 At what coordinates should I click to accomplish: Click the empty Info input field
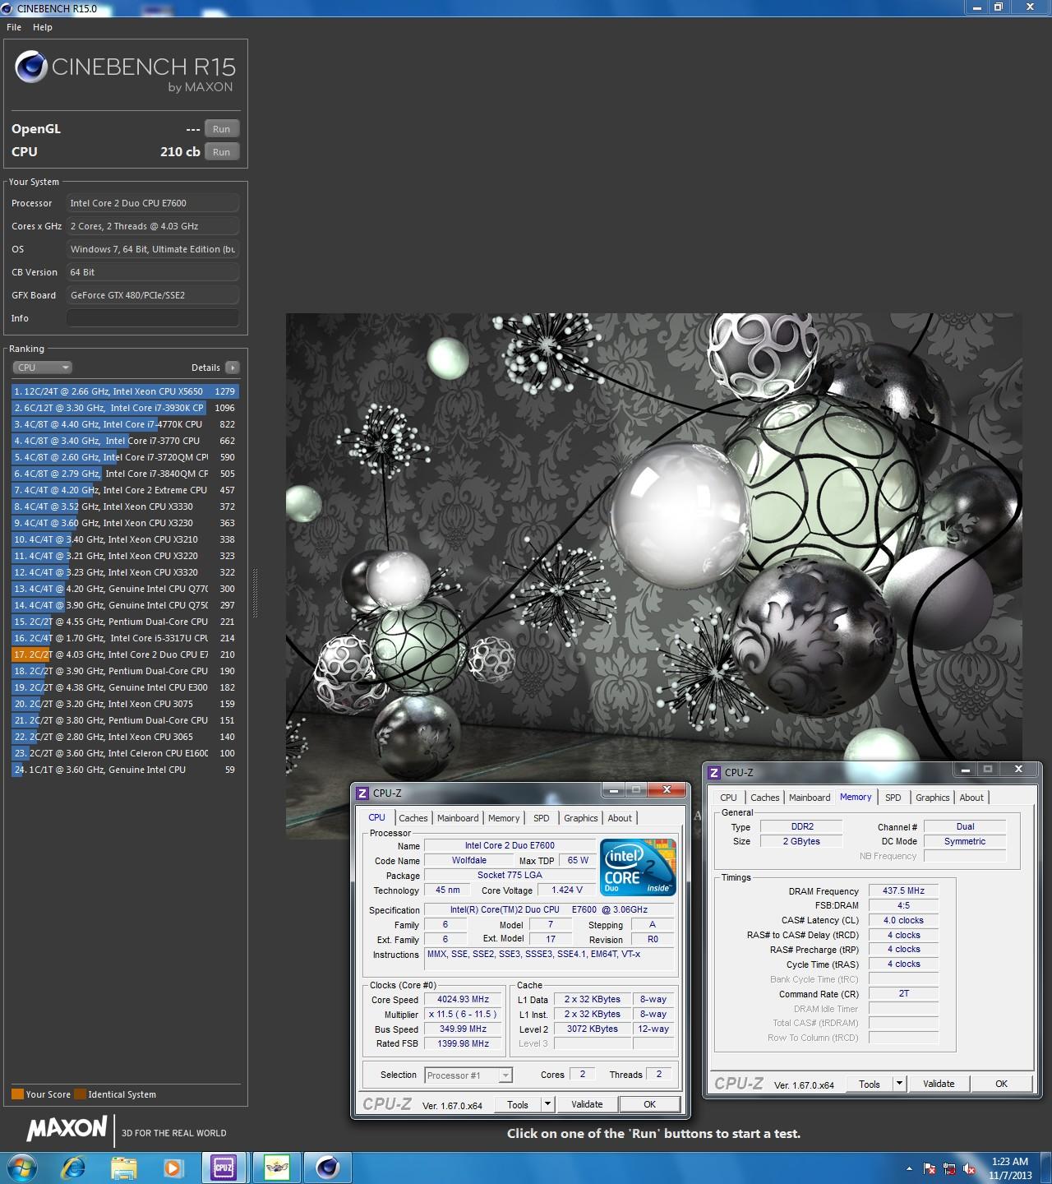(x=153, y=318)
